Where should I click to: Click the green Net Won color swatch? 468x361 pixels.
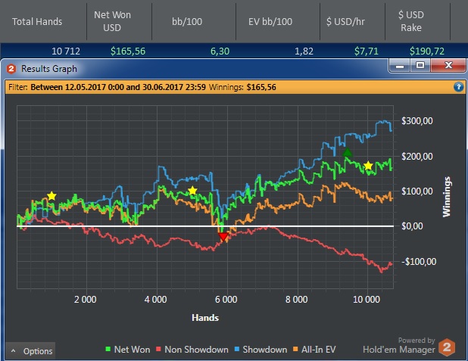tap(108, 349)
